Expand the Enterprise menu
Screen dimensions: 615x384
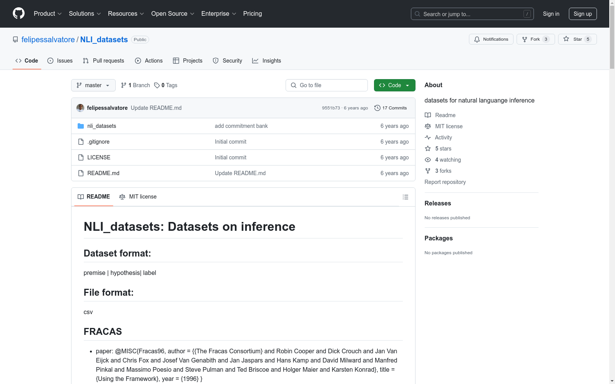tap(219, 14)
